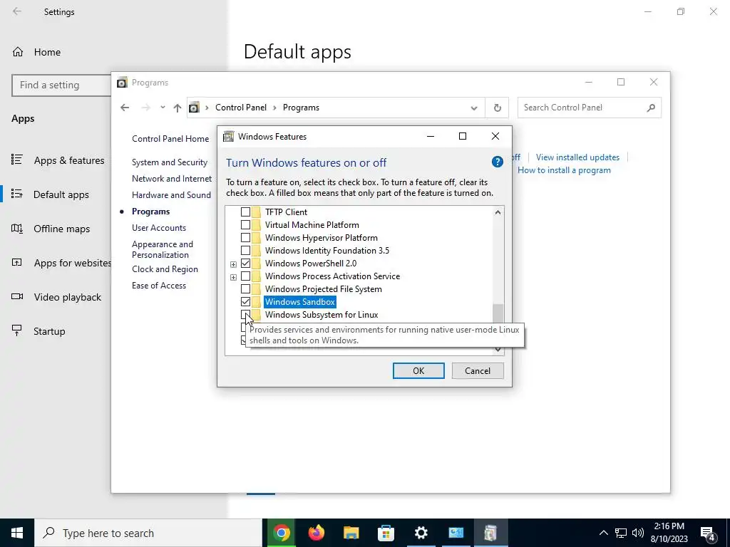The width and height of the screenshot is (730, 547).
Task: Click Search Control Panel magnifier icon
Action: point(651,108)
